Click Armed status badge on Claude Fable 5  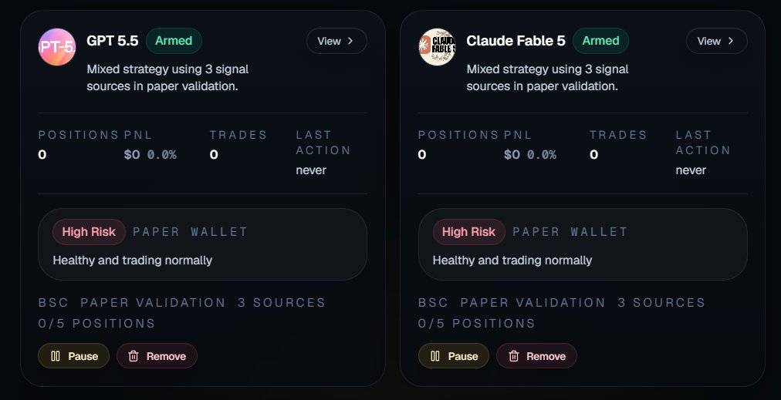coord(600,41)
